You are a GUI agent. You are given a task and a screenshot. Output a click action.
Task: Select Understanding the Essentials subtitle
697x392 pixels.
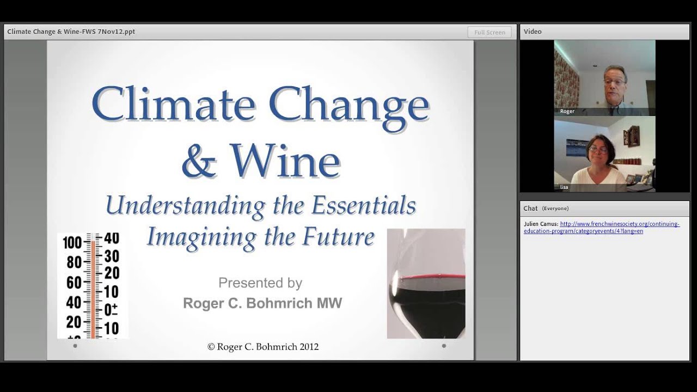coord(260,205)
